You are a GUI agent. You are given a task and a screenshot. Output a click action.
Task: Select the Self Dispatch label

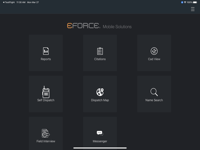pyautogui.click(x=46, y=100)
